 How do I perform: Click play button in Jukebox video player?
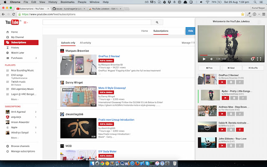tap(204, 59)
